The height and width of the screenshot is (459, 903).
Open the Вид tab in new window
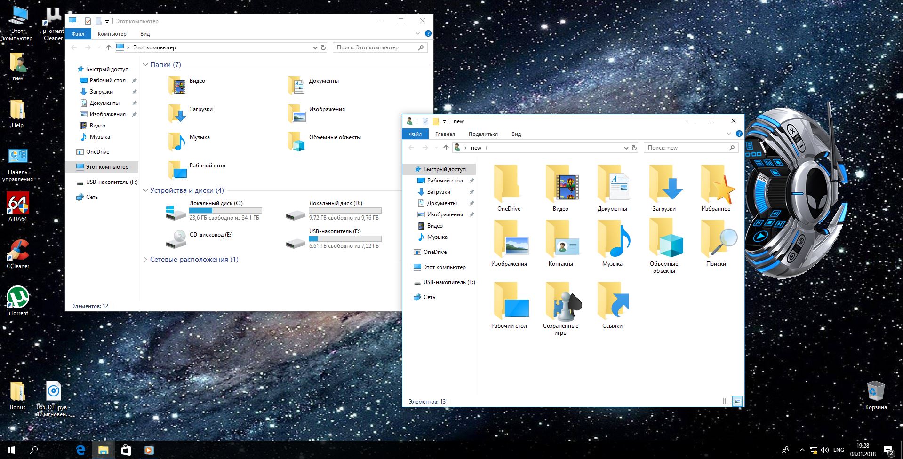(x=516, y=134)
